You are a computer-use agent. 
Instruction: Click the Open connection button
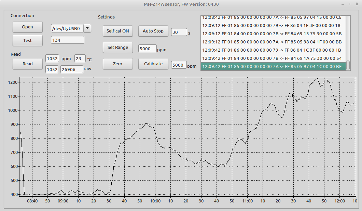[28, 27]
